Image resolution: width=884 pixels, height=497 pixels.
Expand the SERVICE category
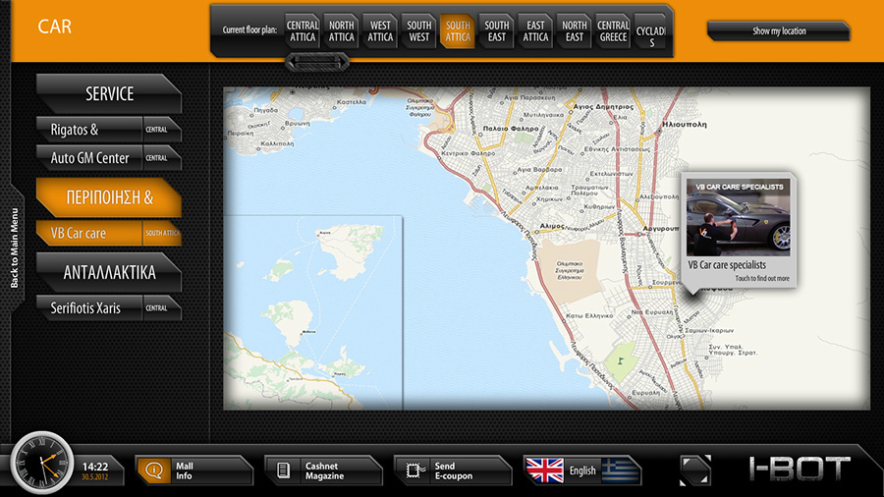[108, 94]
